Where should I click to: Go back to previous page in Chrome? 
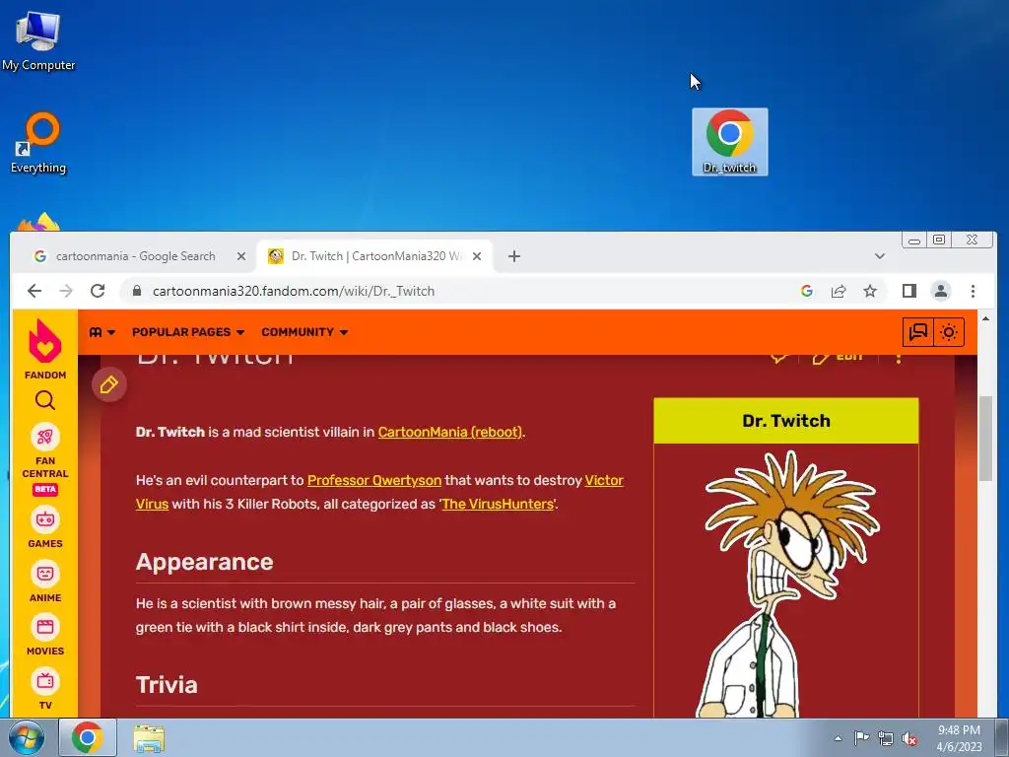click(34, 291)
